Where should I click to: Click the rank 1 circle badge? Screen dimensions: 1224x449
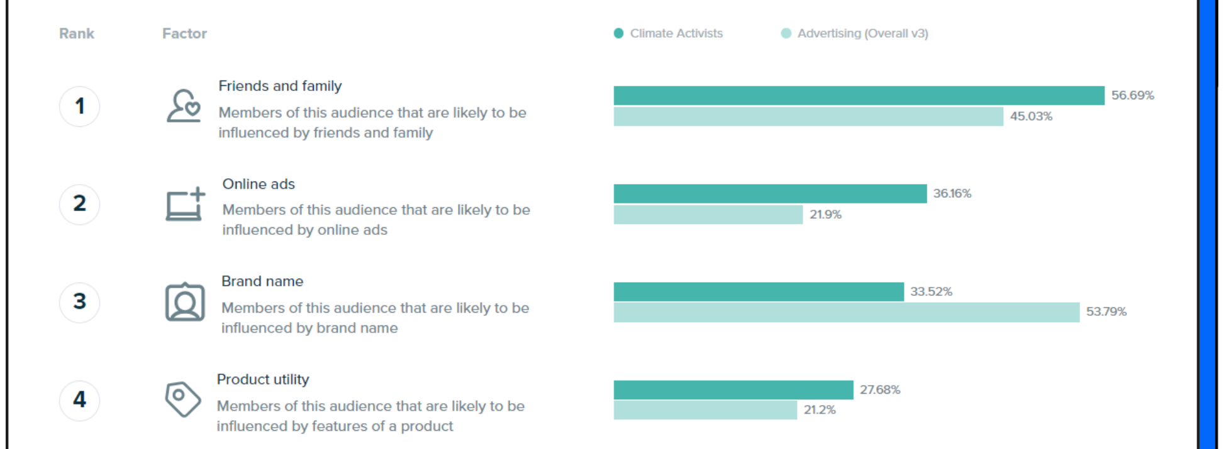pos(79,106)
